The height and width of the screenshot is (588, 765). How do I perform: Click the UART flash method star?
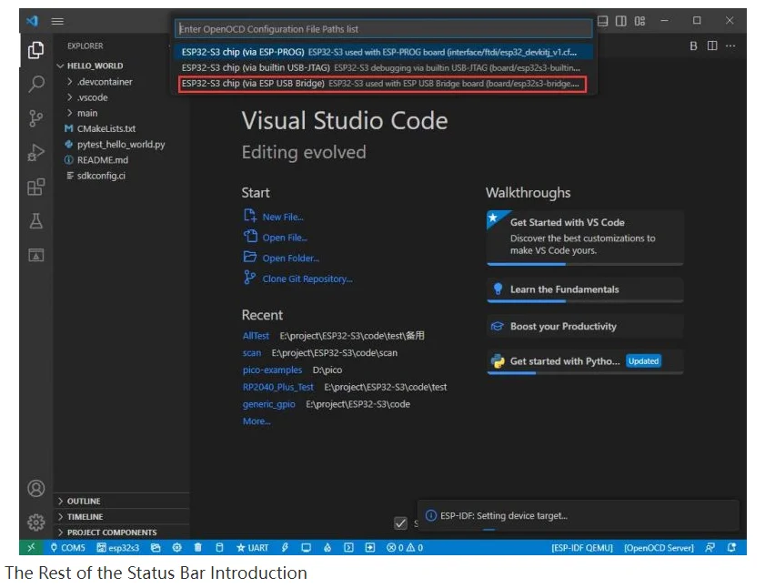coord(253,547)
